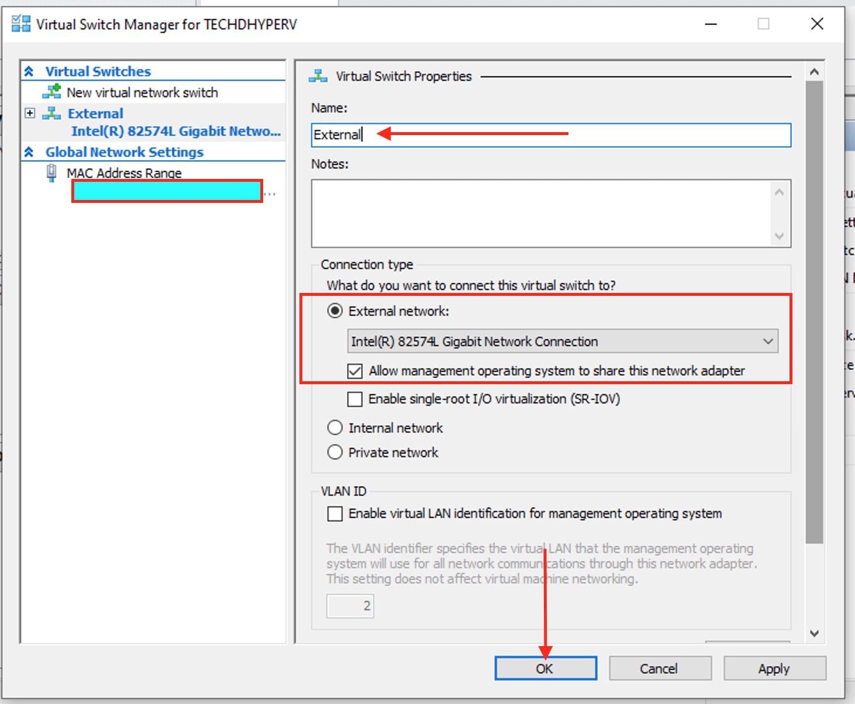Expand the External switch tree node

[30, 113]
